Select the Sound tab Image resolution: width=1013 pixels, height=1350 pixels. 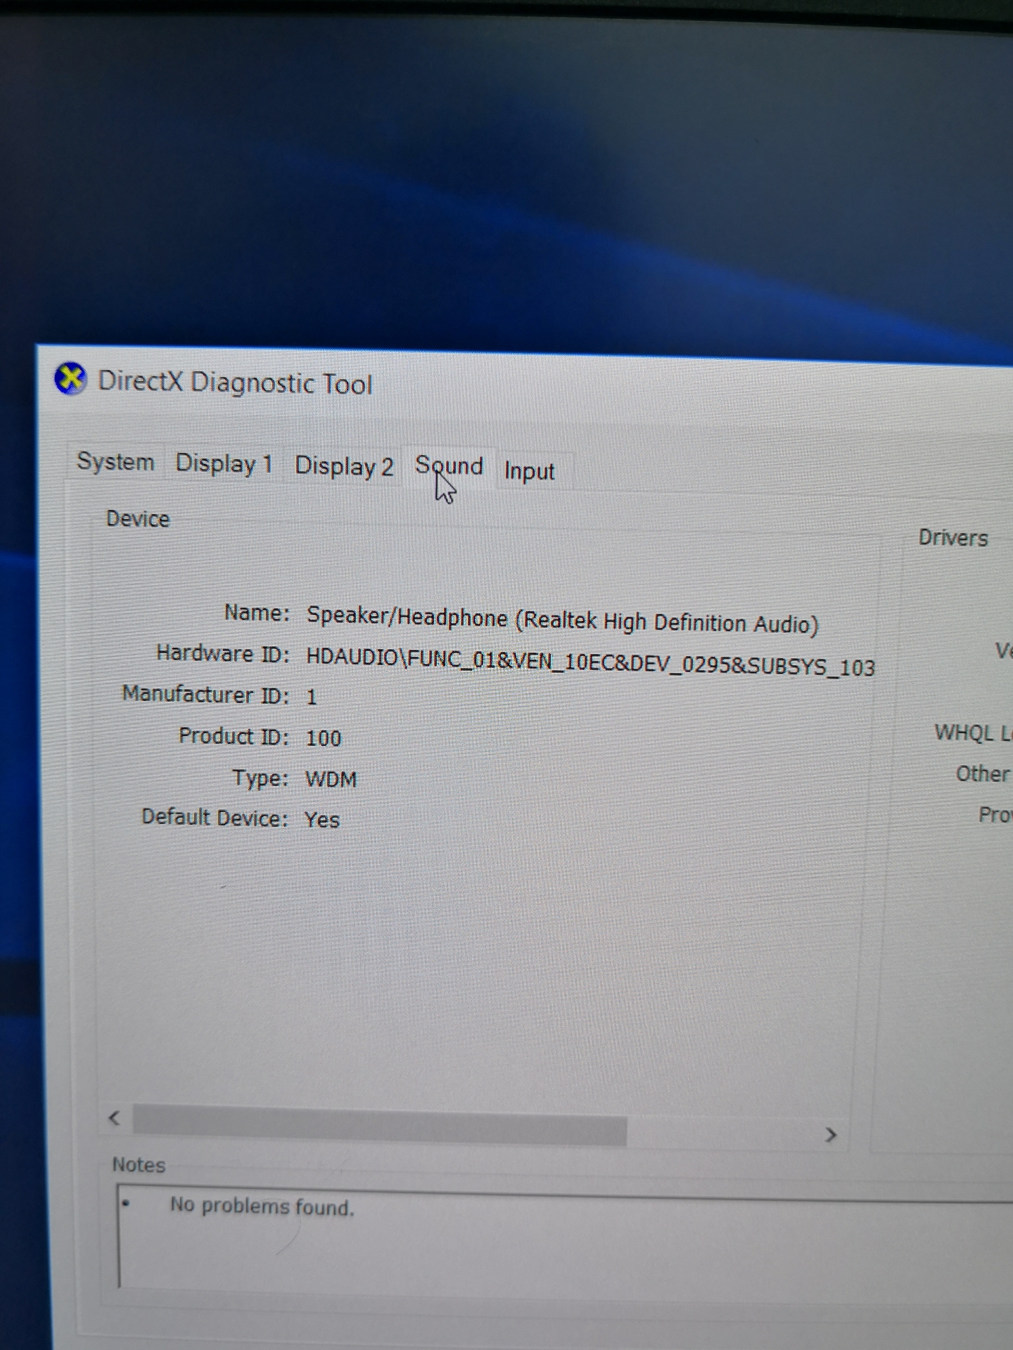point(449,466)
